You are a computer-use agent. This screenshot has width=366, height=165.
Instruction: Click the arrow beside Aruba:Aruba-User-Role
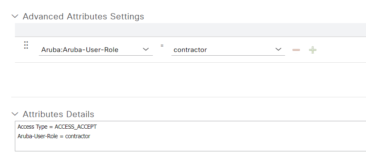146,49
